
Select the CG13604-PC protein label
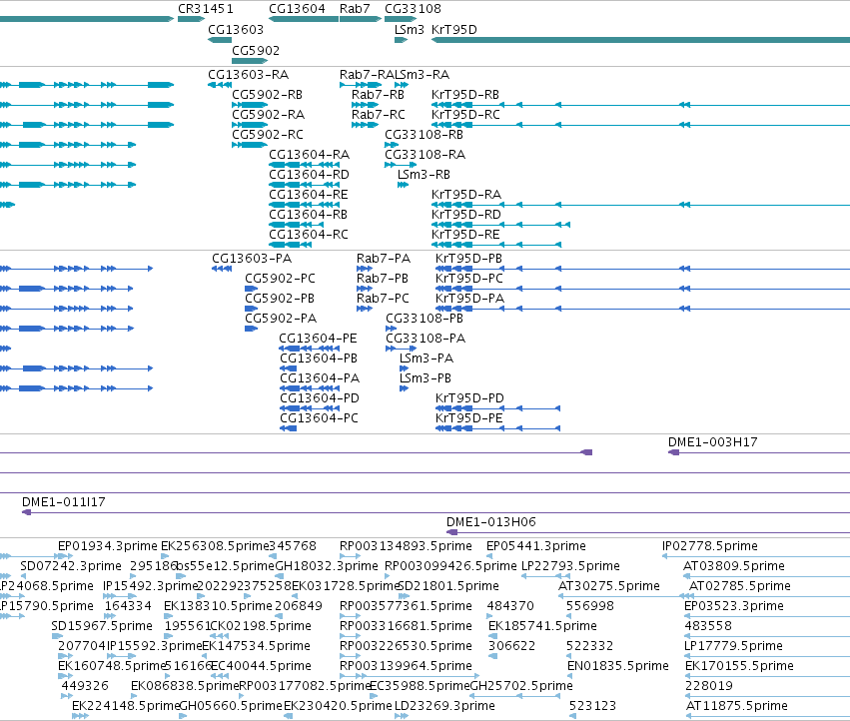tap(319, 418)
